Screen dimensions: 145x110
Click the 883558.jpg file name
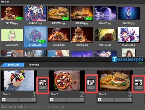pos(59,45)
